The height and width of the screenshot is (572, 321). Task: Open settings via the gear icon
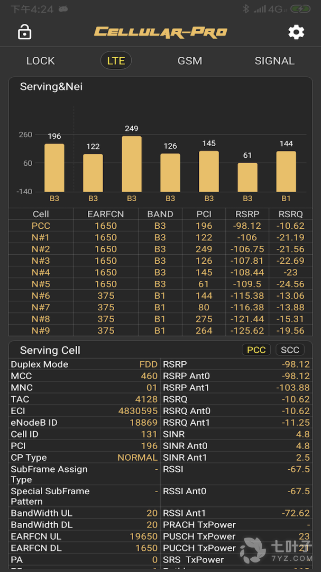click(296, 32)
